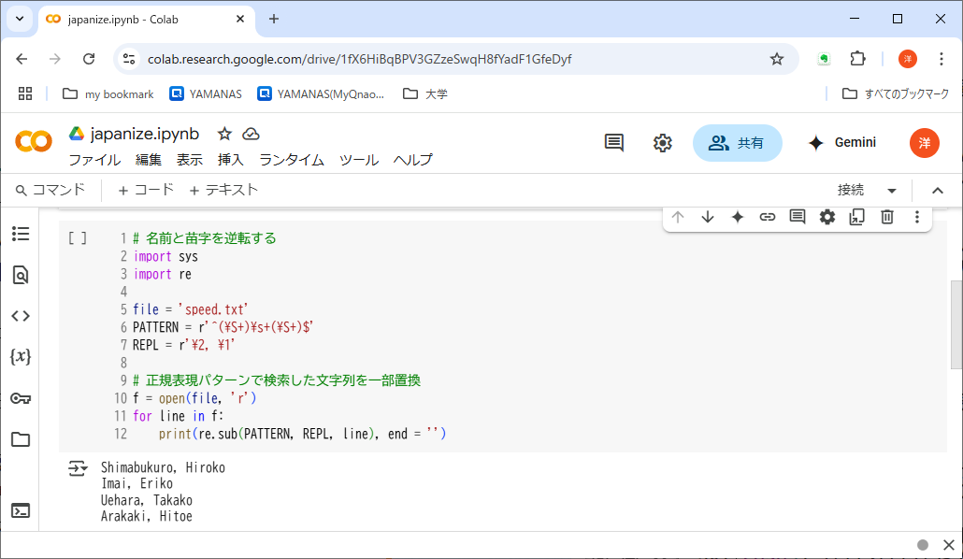Open the Colab account avatar
The image size is (963, 559).
[925, 142]
